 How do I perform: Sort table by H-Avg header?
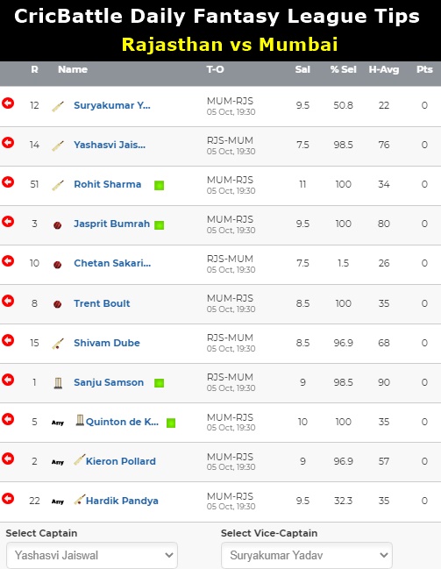click(x=384, y=69)
